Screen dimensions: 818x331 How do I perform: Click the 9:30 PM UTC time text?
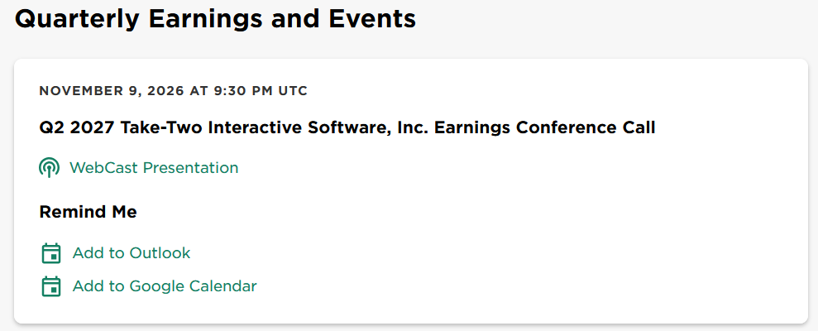pos(261,91)
